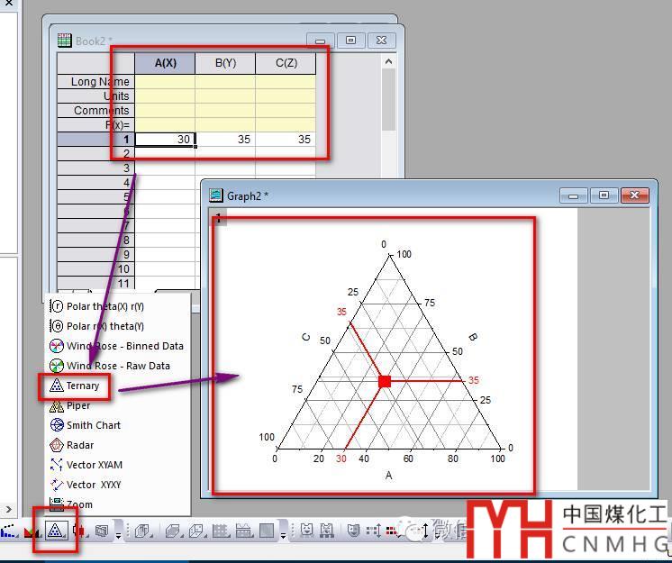Click the Long Name row label

96,81
